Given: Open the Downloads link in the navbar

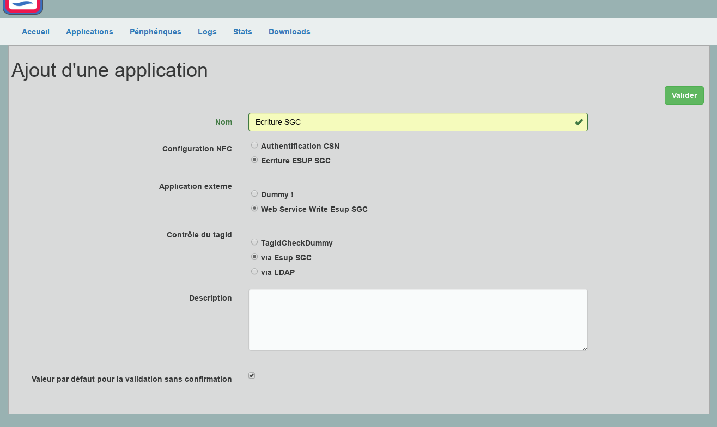Looking at the screenshot, I should (289, 32).
